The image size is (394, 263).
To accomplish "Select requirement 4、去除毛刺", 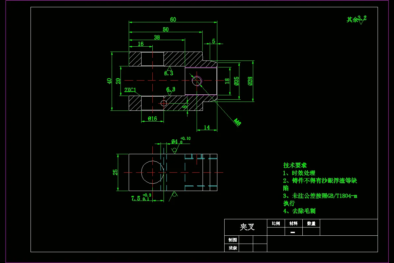I will click(299, 211).
